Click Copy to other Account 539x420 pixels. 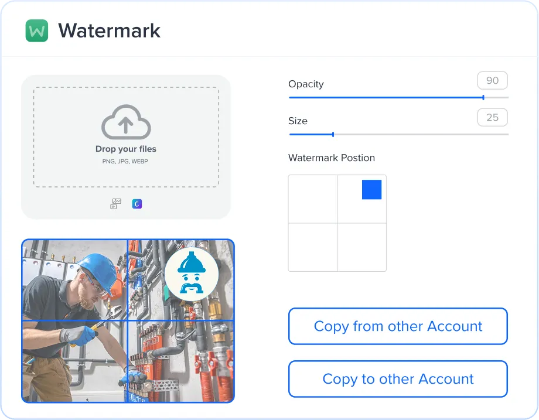(398, 379)
